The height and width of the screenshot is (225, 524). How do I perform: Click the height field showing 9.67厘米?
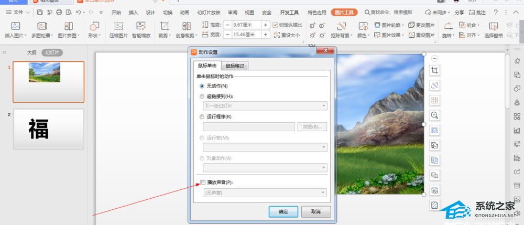click(x=247, y=25)
